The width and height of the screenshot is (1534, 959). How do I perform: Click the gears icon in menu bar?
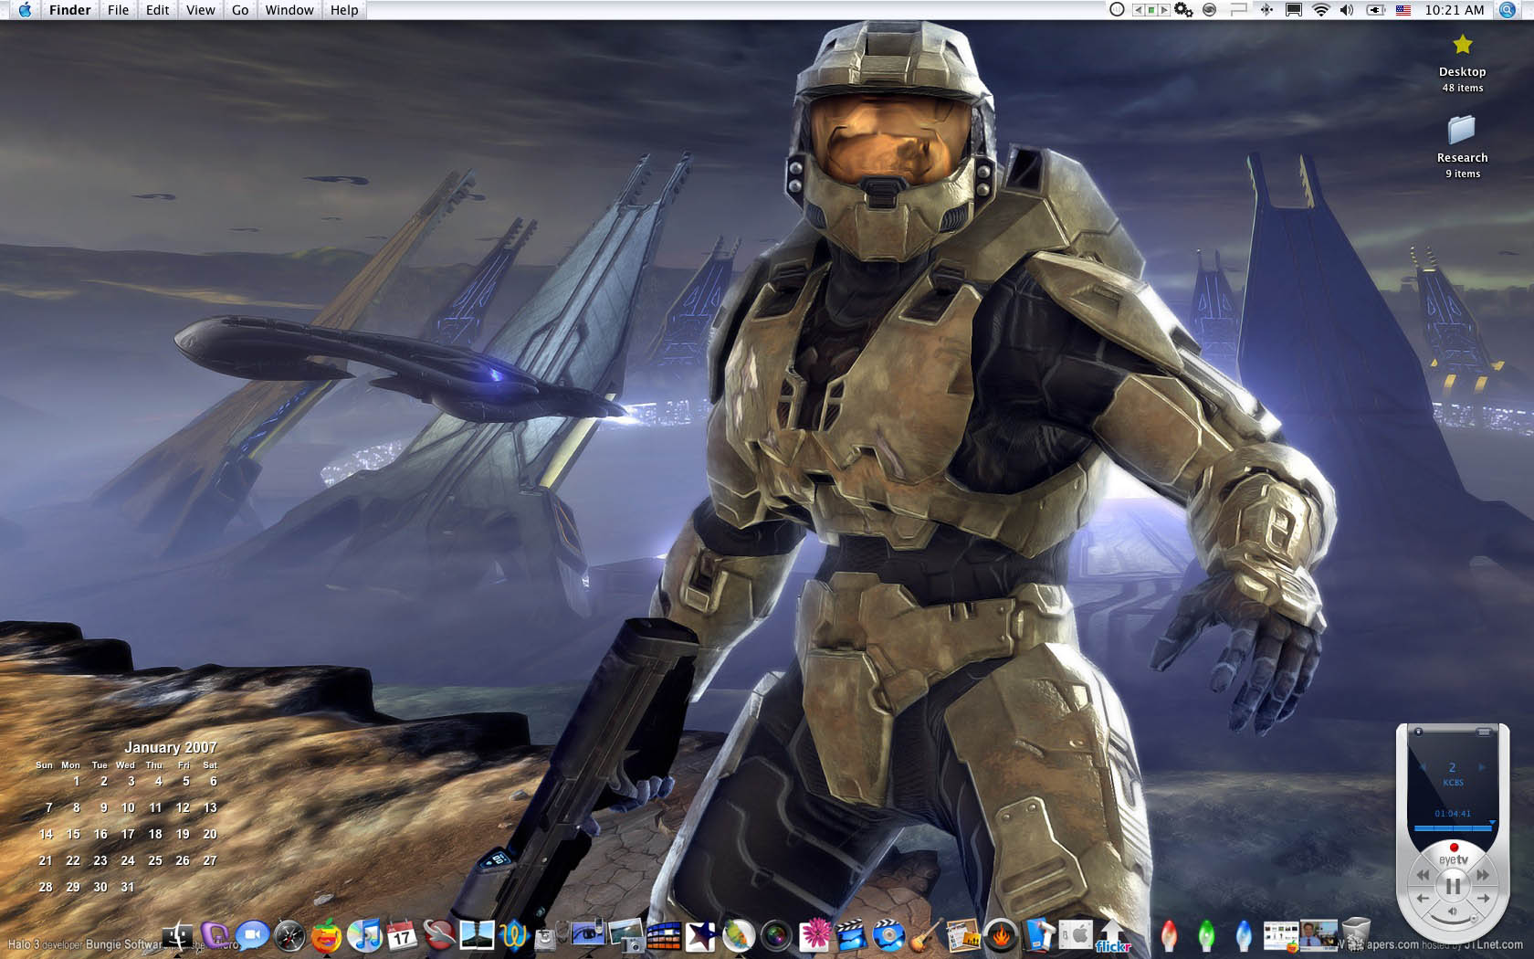pos(1183,10)
